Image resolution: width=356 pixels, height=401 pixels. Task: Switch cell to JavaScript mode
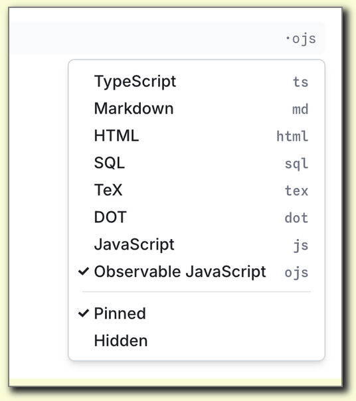(x=197, y=244)
